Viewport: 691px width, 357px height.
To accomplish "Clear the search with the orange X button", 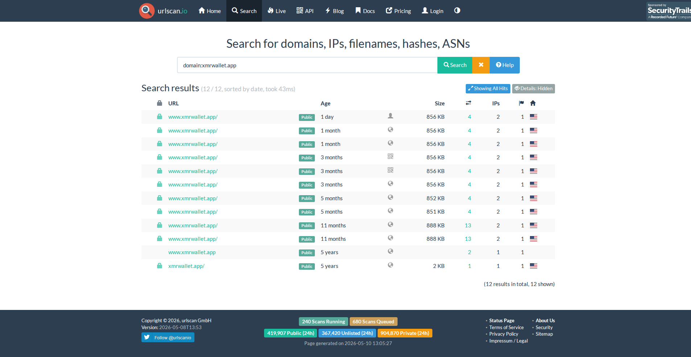I will (x=481, y=65).
